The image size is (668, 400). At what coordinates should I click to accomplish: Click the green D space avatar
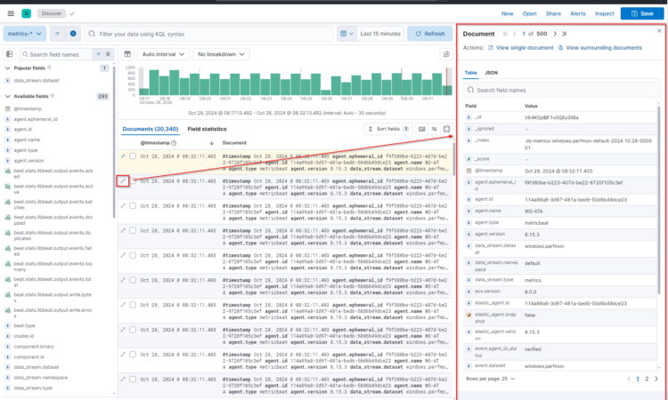pyautogui.click(x=27, y=13)
